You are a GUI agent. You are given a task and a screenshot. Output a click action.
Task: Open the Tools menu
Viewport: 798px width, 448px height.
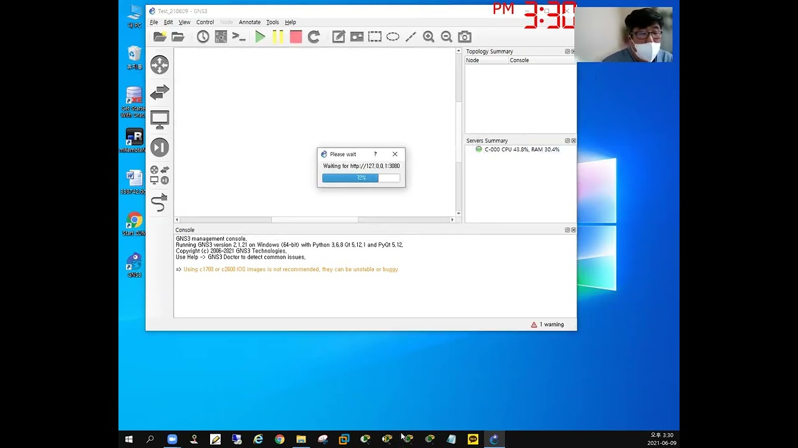click(272, 22)
